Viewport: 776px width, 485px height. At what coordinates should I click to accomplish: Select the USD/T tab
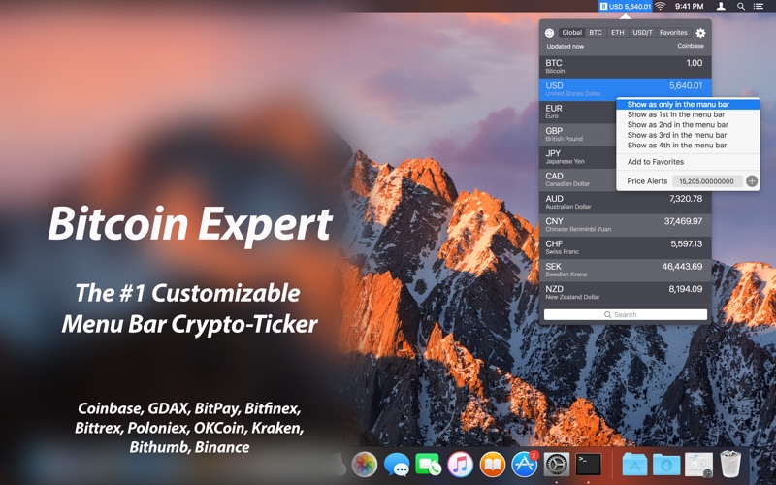coord(642,33)
